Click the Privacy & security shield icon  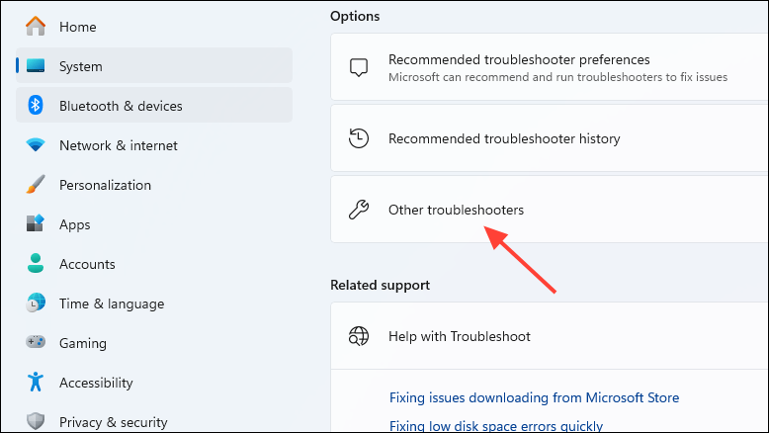coord(36,421)
